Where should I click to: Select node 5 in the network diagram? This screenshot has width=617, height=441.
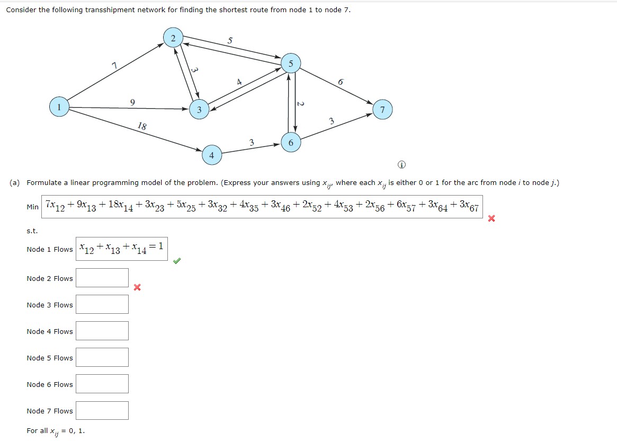(290, 63)
